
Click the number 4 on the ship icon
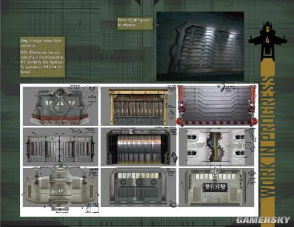pos(267,40)
